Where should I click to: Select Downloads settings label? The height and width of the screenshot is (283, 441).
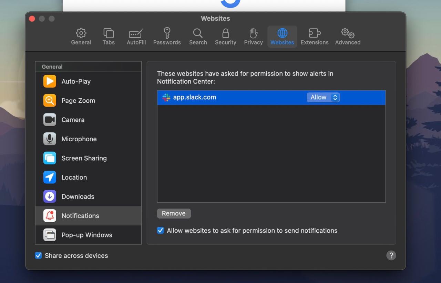click(x=78, y=196)
